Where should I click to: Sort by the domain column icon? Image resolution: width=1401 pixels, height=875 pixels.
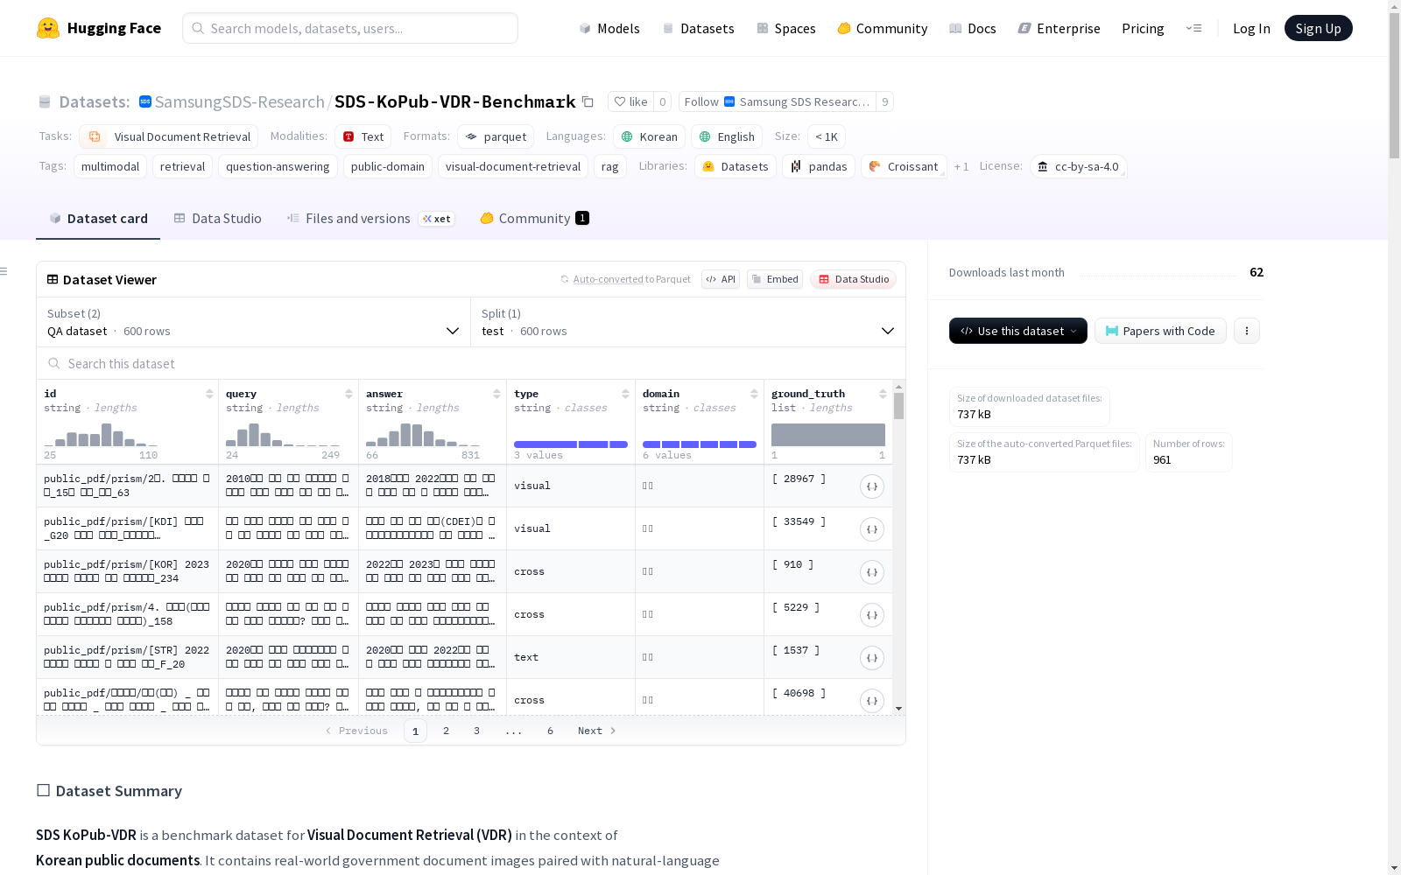(754, 394)
